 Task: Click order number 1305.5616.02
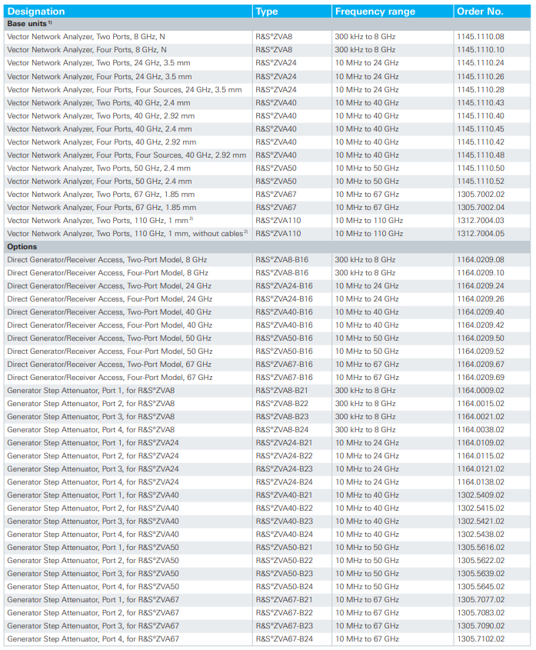point(481,548)
